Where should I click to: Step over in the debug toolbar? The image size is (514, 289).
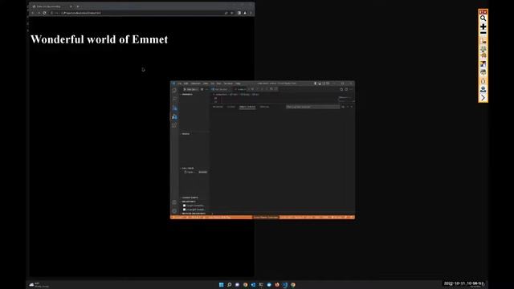coord(258,89)
